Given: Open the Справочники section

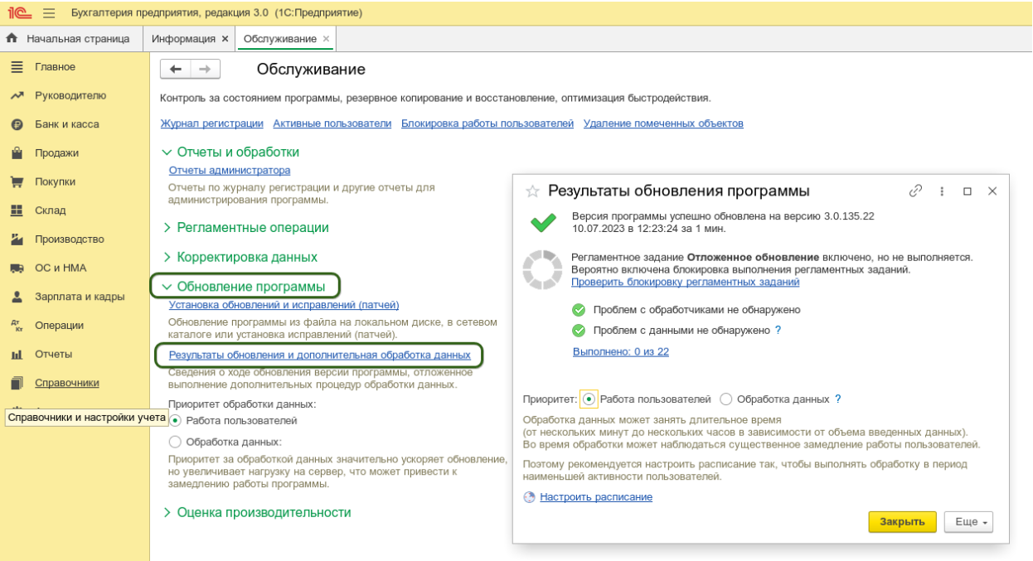Looking at the screenshot, I should tap(66, 383).
